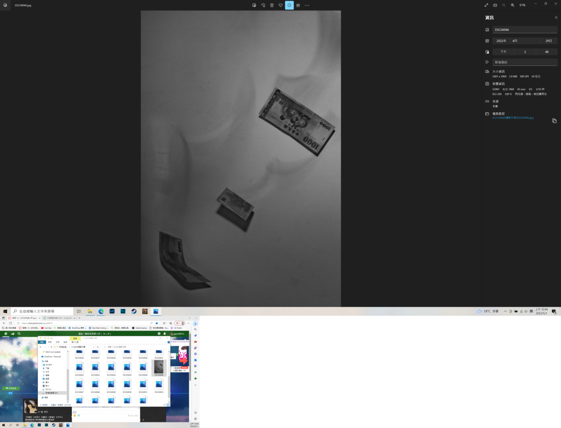Open the gary40813 profile menu

click(x=177, y=334)
